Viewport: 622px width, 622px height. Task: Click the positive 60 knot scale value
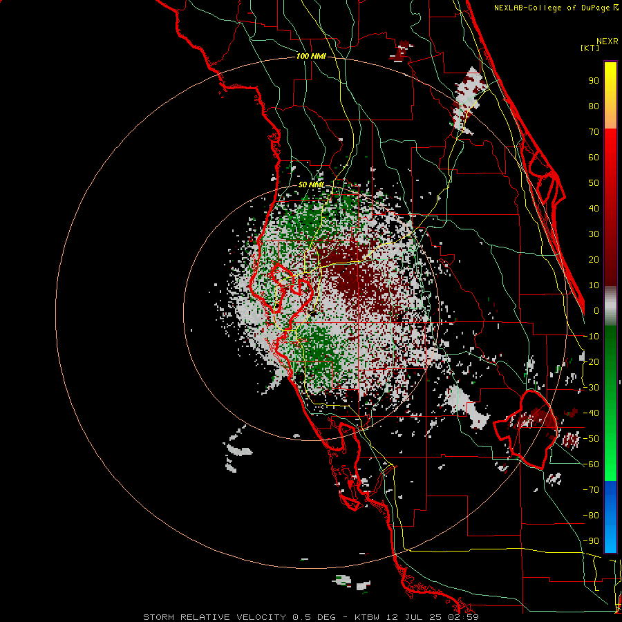point(594,157)
